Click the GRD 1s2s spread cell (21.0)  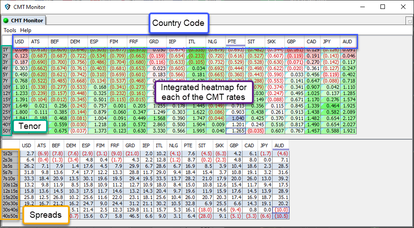click(x=132, y=153)
